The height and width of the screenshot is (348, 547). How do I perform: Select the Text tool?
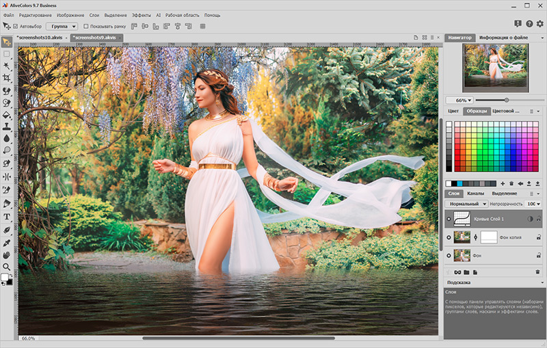pyautogui.click(x=7, y=217)
